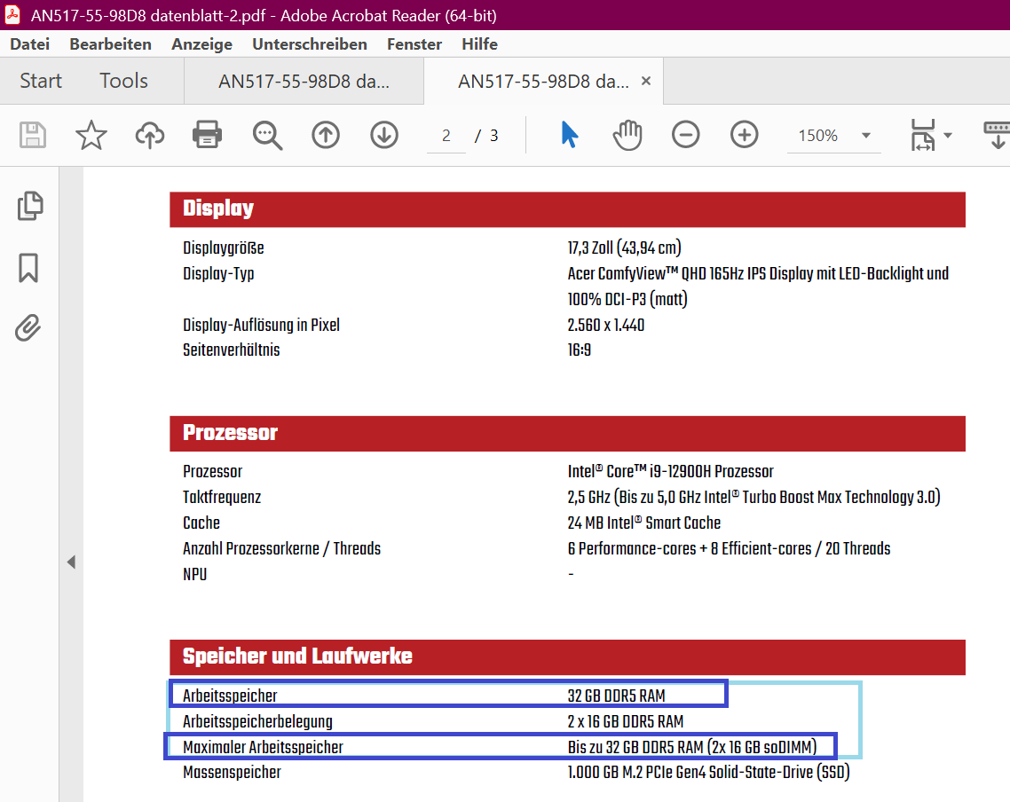Zoom out with minus icon
This screenshot has width=1010, height=802.
(686, 135)
